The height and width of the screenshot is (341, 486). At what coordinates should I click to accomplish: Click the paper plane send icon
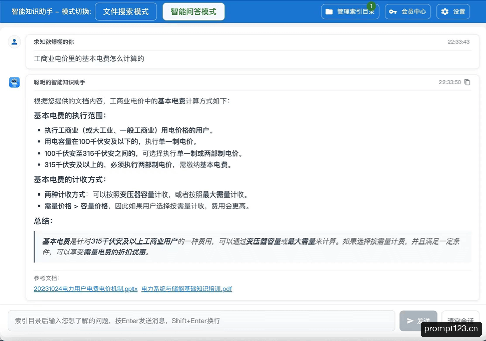coord(410,321)
